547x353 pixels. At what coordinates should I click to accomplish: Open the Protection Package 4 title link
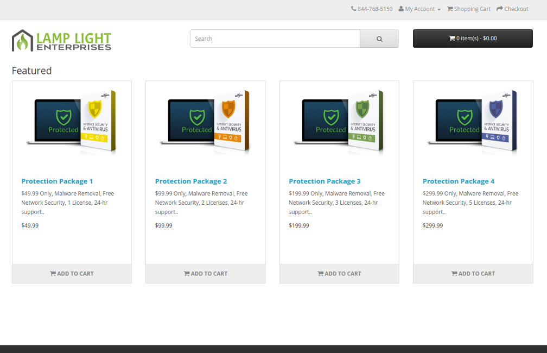click(x=459, y=181)
